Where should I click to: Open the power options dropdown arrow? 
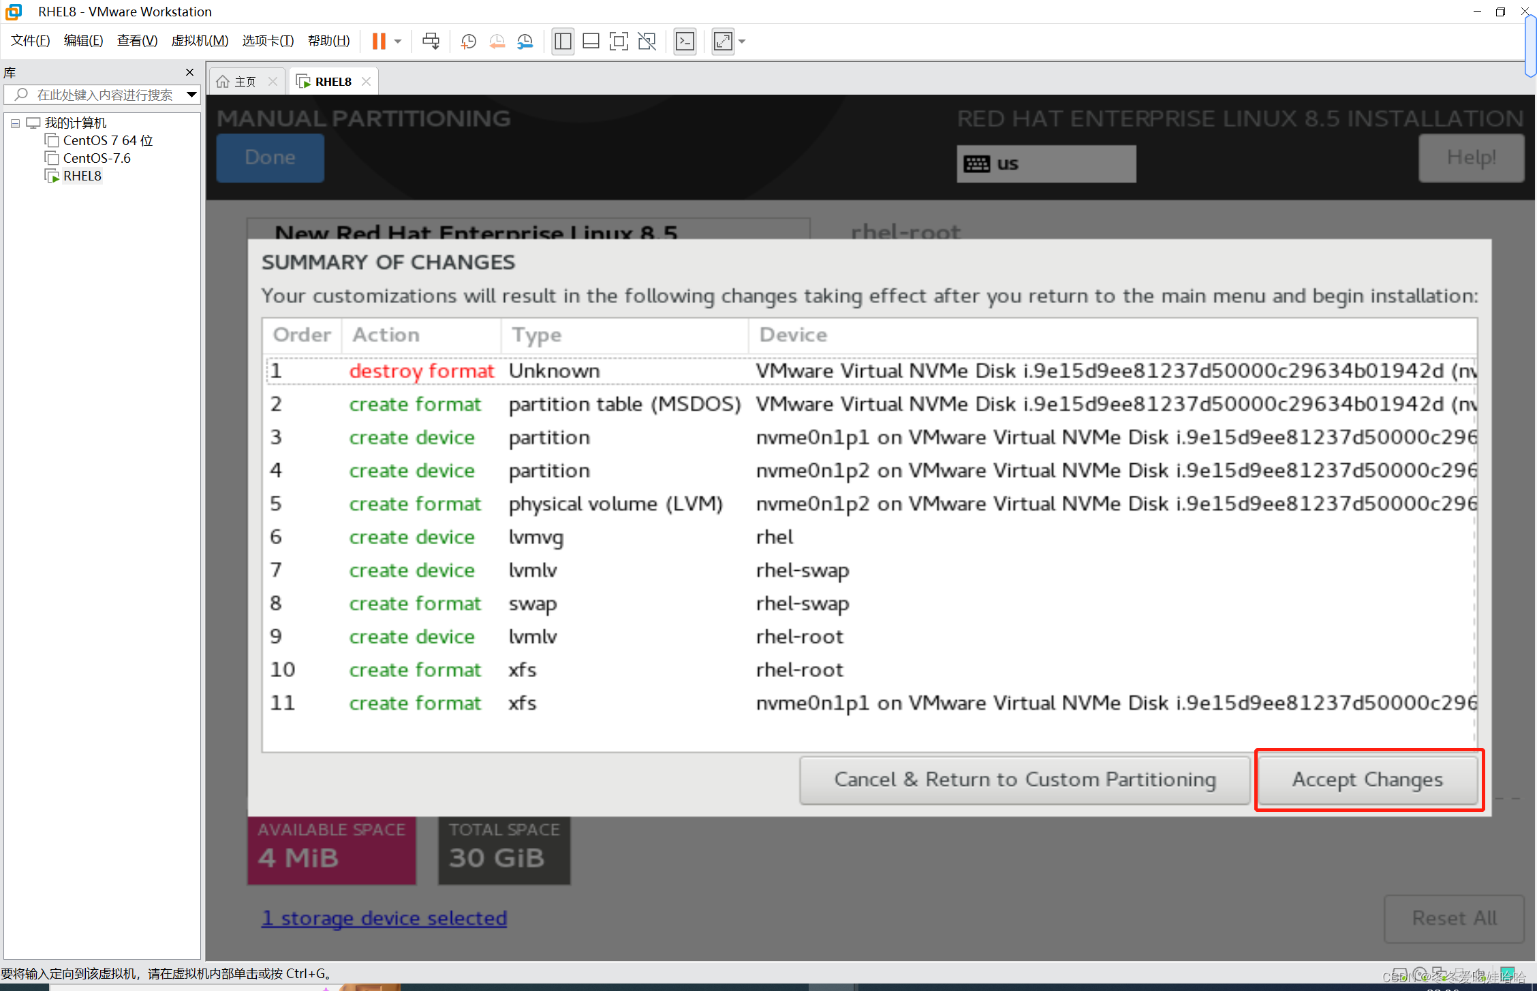[x=398, y=42]
